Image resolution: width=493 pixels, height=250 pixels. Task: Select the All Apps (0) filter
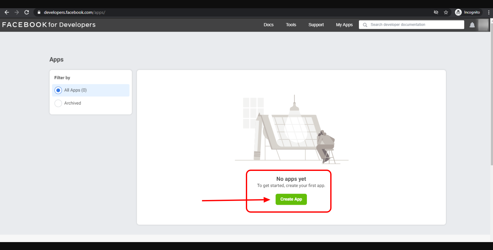coord(91,90)
